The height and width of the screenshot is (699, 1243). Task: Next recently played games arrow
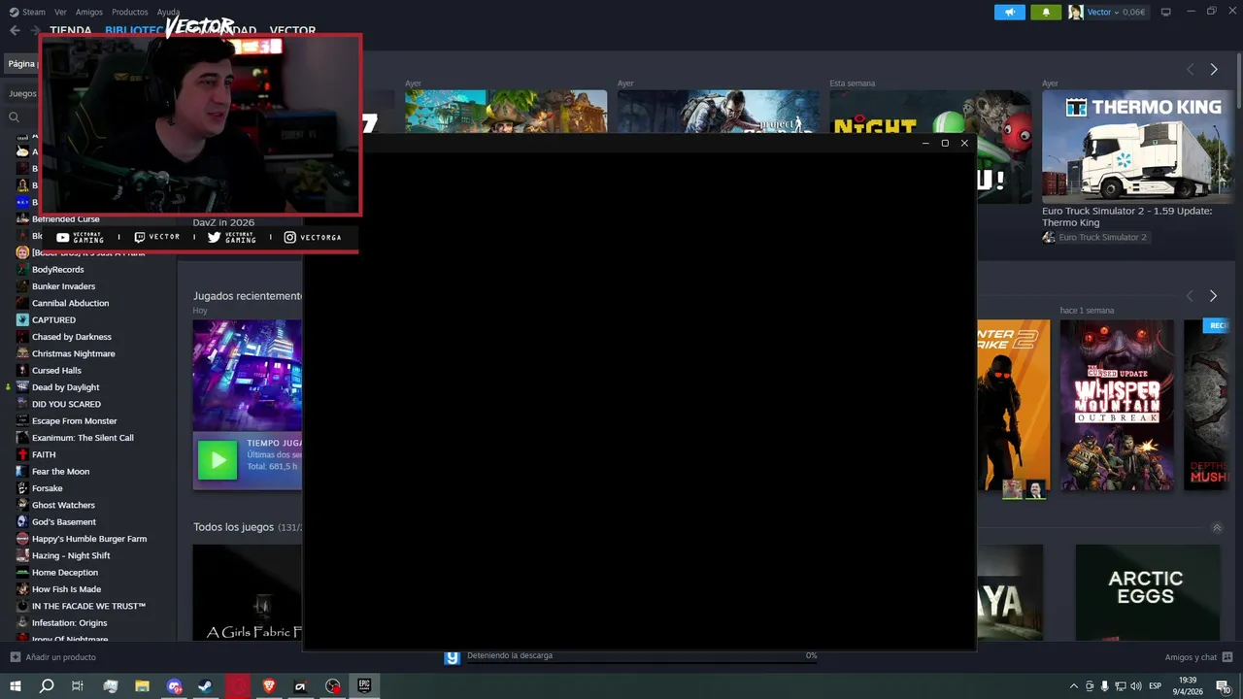pyautogui.click(x=1213, y=295)
